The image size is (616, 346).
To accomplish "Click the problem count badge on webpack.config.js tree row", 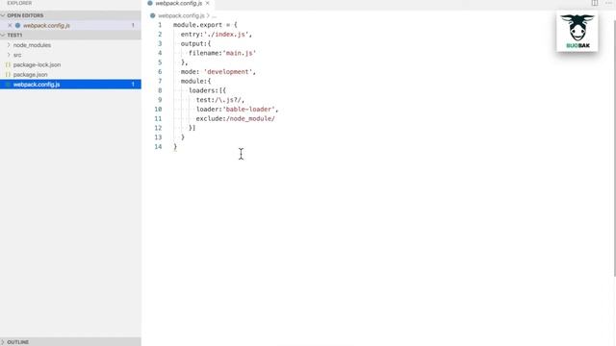I will (x=133, y=85).
